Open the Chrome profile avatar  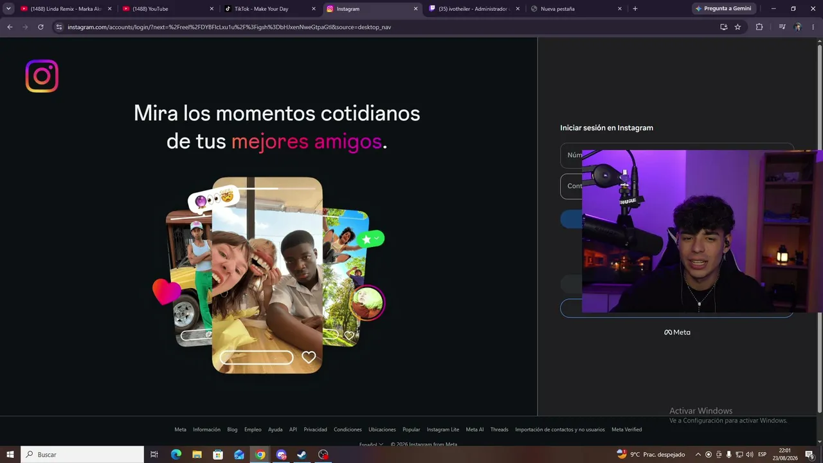798,27
